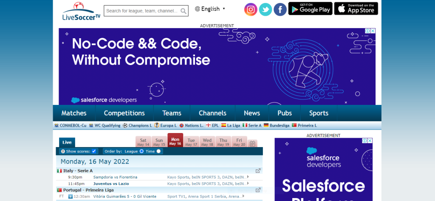Viewport: 435px width, 201px height.
Task: Expand channels for Sampdoria vs Fiorentina
Action: [x=248, y=177]
